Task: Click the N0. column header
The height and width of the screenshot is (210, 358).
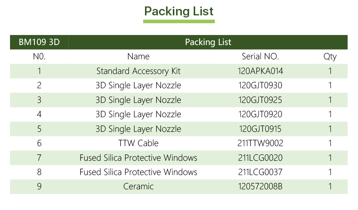Action: click(39, 56)
